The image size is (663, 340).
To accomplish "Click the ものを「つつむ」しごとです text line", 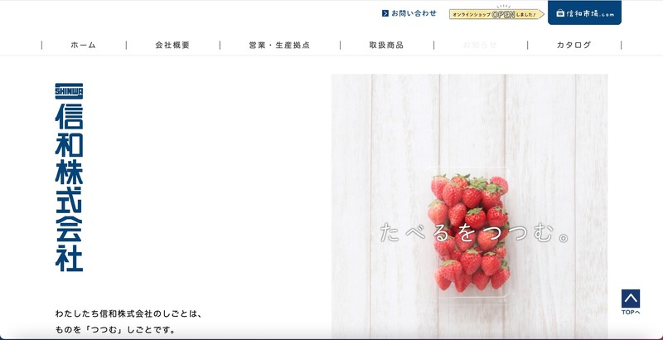I will [x=114, y=330].
